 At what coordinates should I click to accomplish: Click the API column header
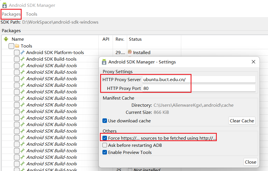tap(106, 39)
